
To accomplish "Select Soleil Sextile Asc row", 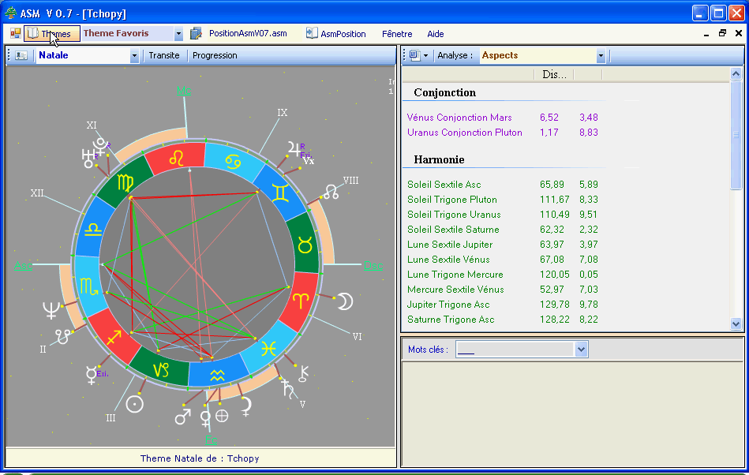I will pyautogui.click(x=502, y=185).
